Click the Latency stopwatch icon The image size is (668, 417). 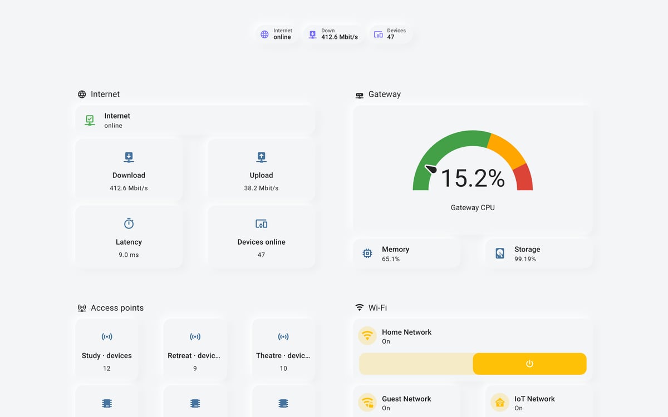click(x=129, y=224)
